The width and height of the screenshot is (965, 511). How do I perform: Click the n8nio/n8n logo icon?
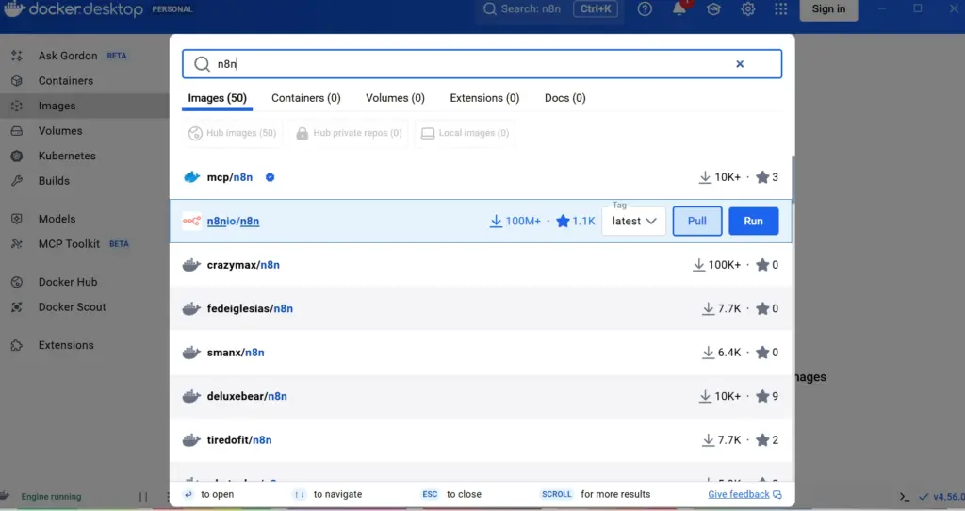coord(191,221)
